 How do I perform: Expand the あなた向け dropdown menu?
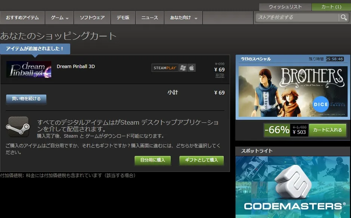click(x=183, y=17)
